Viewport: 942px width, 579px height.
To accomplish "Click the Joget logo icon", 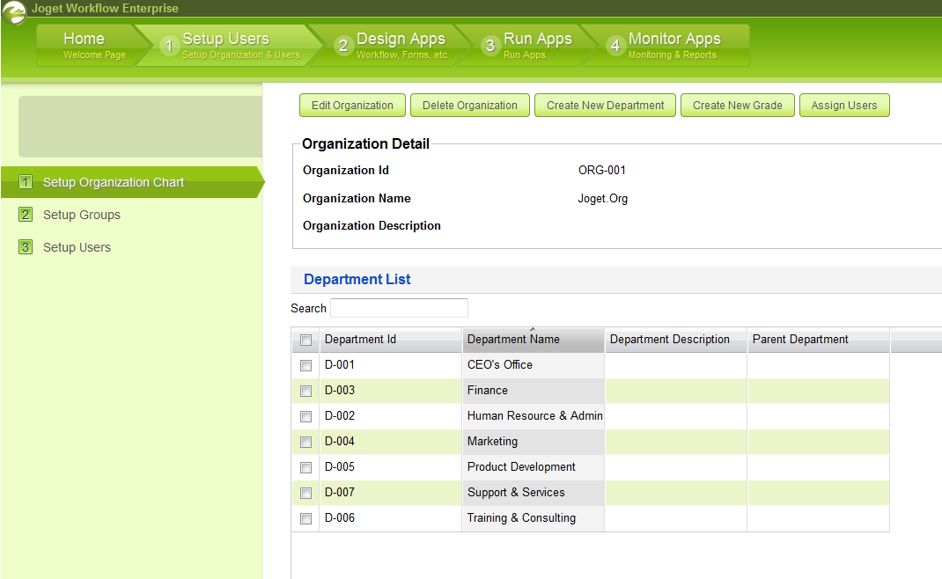I will click(14, 13).
